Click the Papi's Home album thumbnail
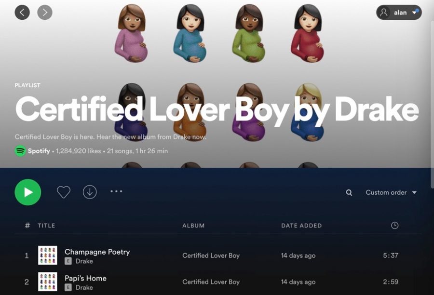Image resolution: width=434 pixels, height=295 pixels. [48, 282]
